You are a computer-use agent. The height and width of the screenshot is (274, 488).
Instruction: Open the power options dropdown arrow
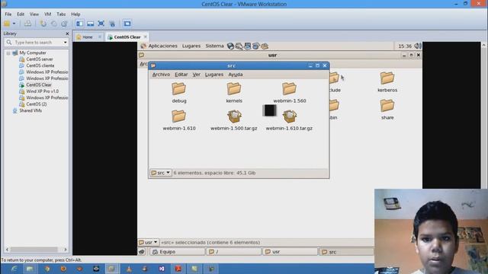point(14,24)
